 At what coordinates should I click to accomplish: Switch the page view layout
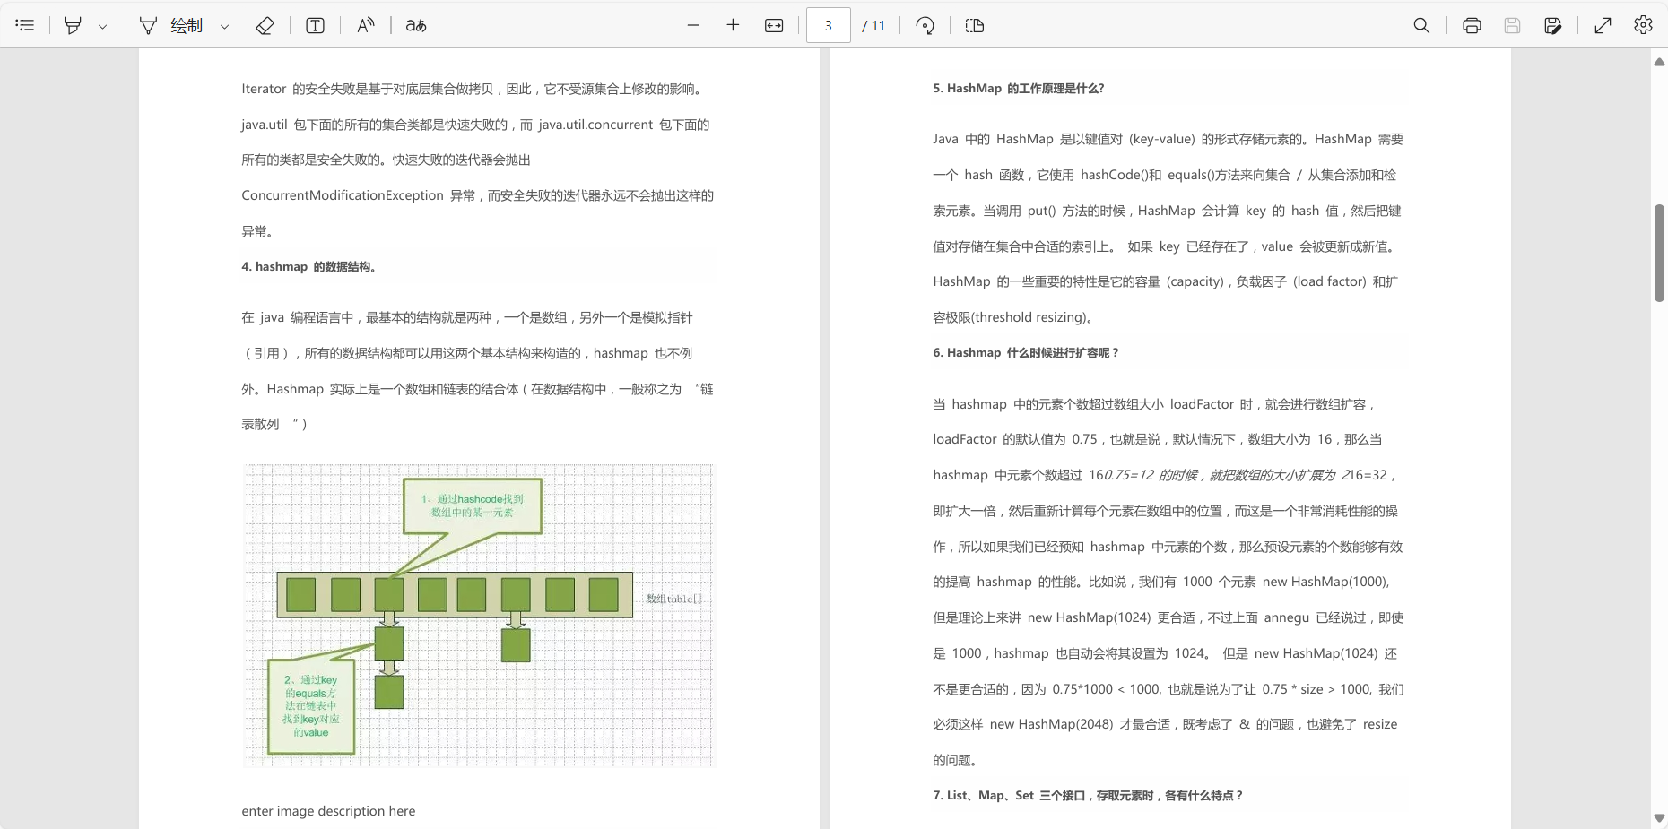[x=975, y=25]
